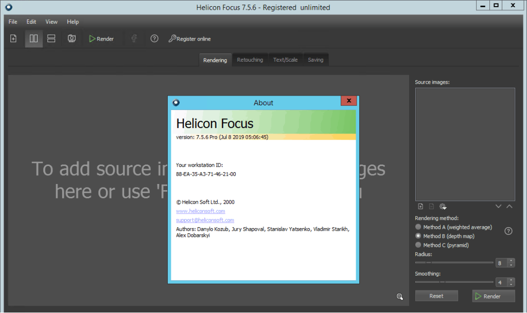The image size is (527, 313).
Task: Click the "Source images:" label
Action: tap(432, 82)
